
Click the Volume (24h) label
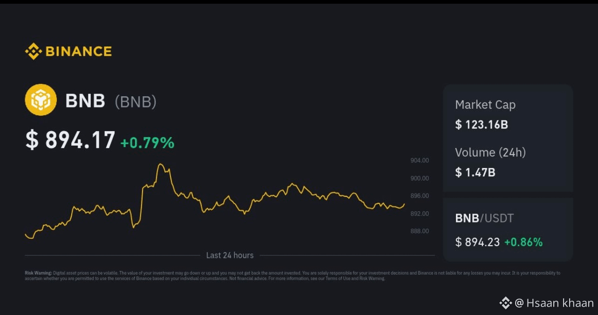click(x=490, y=152)
